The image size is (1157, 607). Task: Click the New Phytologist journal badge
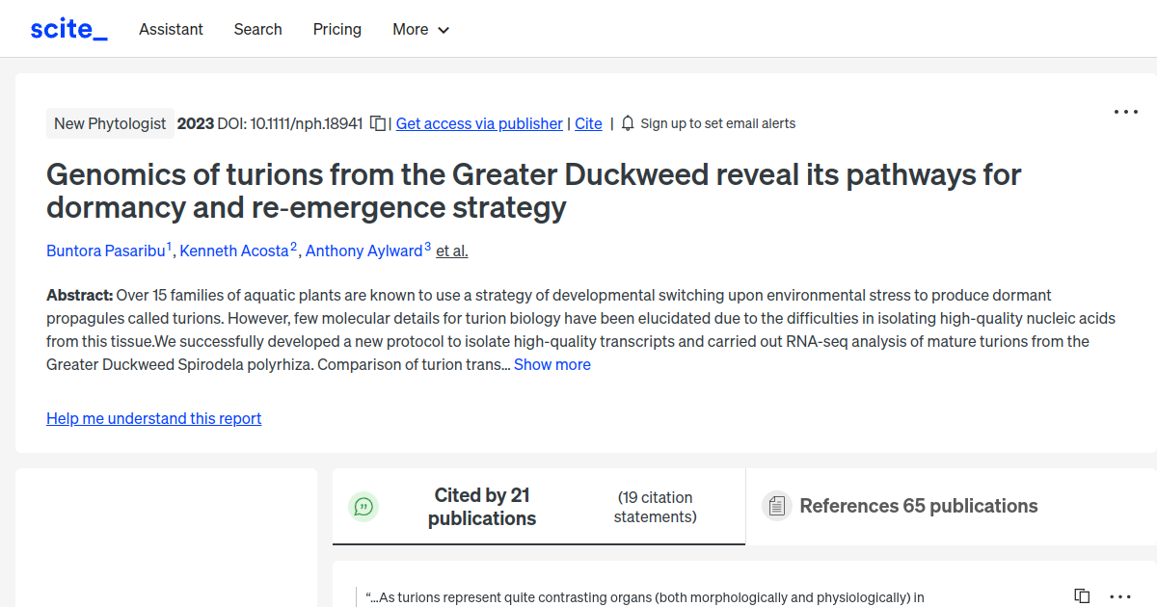110,123
